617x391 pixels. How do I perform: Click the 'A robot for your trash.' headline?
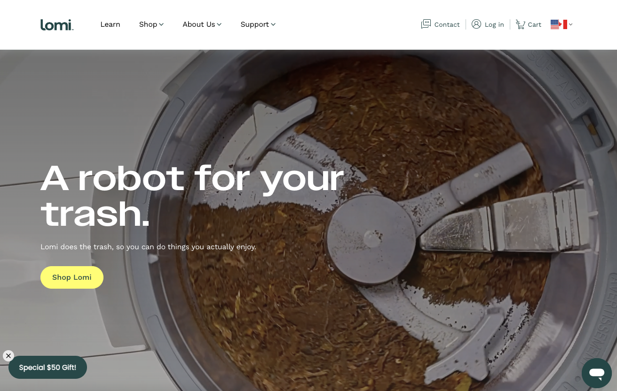[192, 196]
